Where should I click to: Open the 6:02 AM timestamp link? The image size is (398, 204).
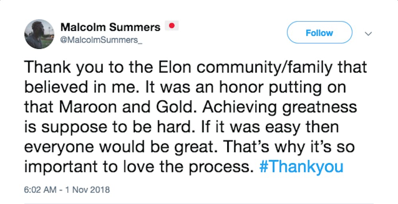[x=40, y=190]
